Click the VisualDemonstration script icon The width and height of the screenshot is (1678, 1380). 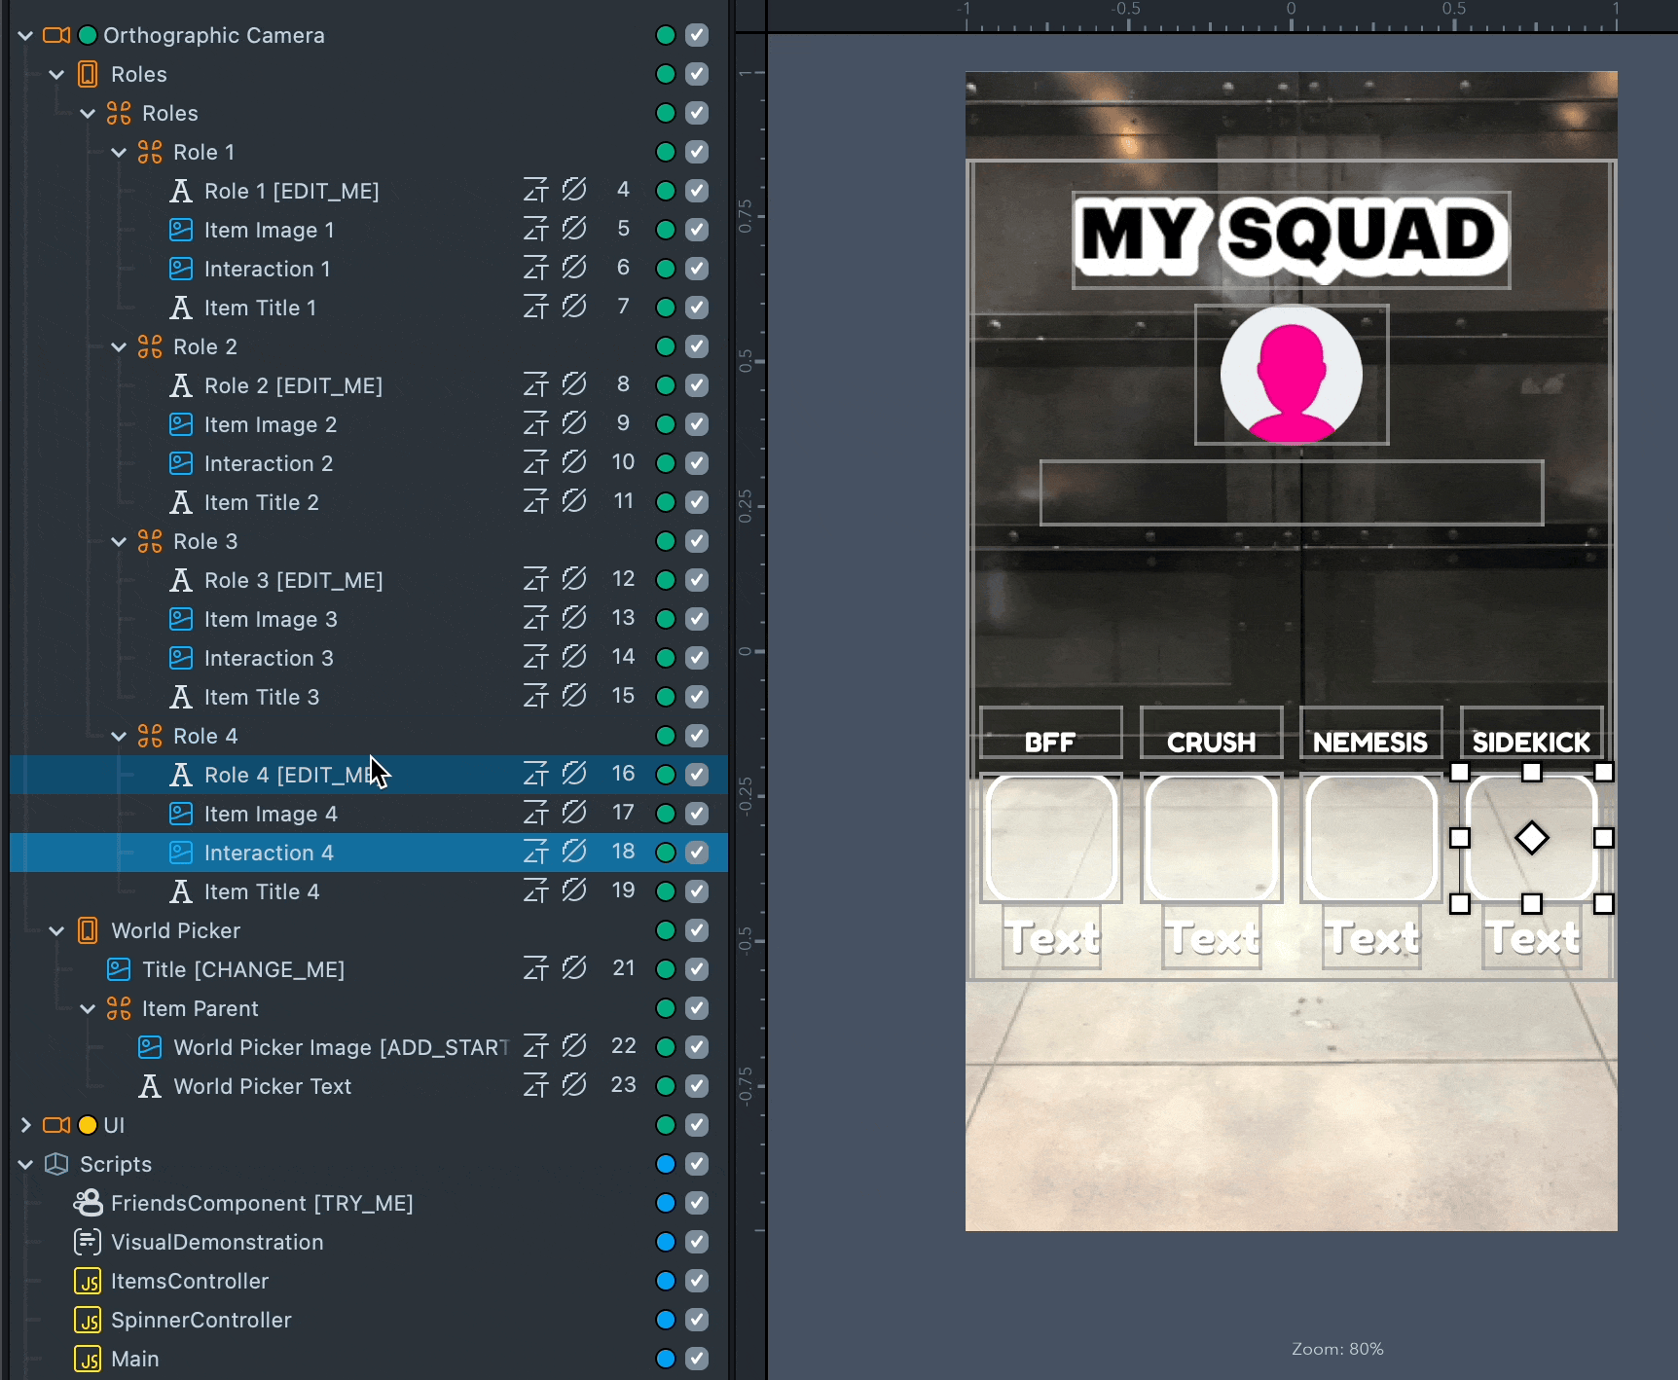coord(88,1242)
